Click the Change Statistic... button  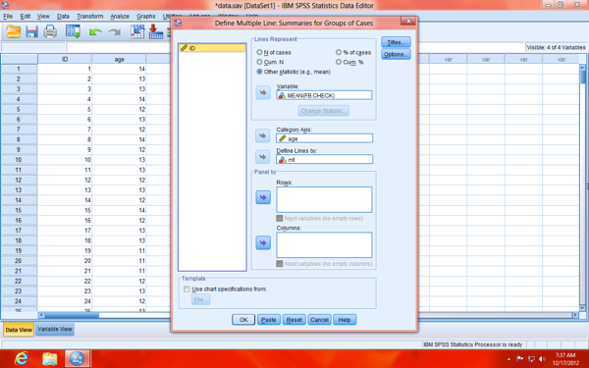pyautogui.click(x=323, y=111)
